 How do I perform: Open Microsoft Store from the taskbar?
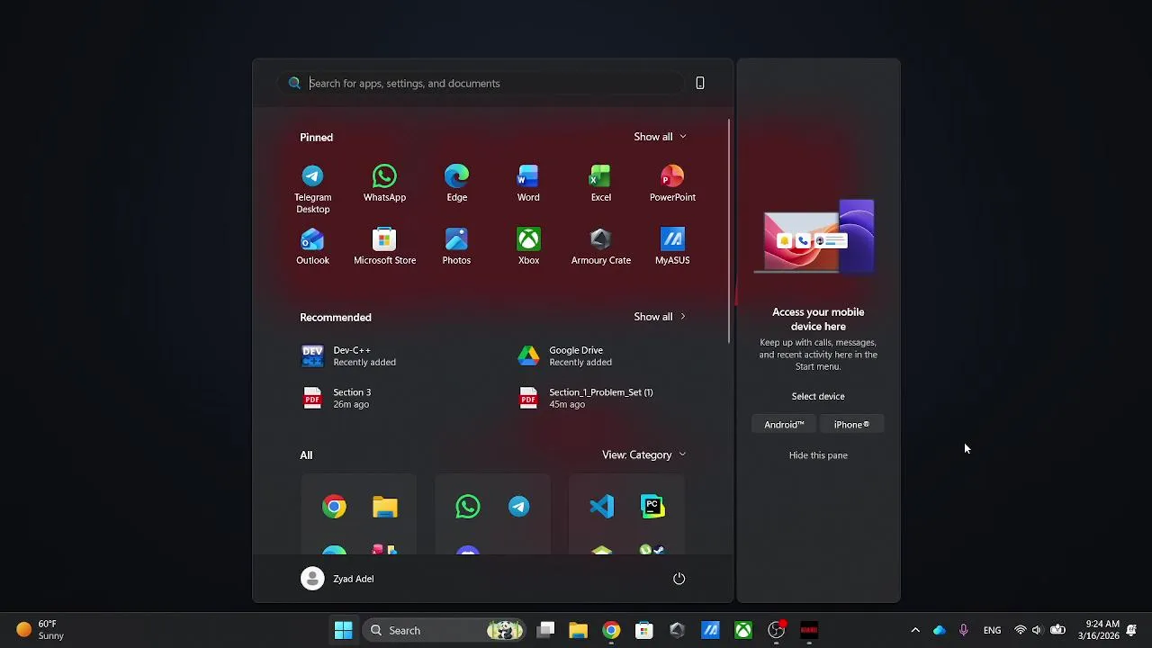[x=643, y=630]
